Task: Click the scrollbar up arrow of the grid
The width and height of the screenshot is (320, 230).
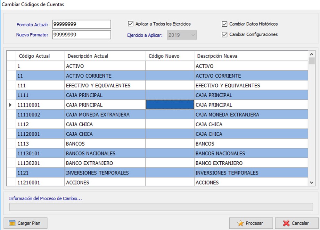Action: [312, 54]
